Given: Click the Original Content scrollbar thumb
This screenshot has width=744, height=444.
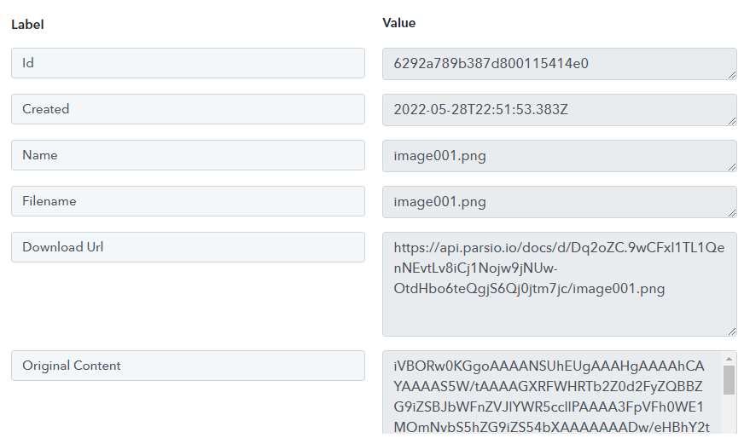Looking at the screenshot, I should click(x=729, y=379).
